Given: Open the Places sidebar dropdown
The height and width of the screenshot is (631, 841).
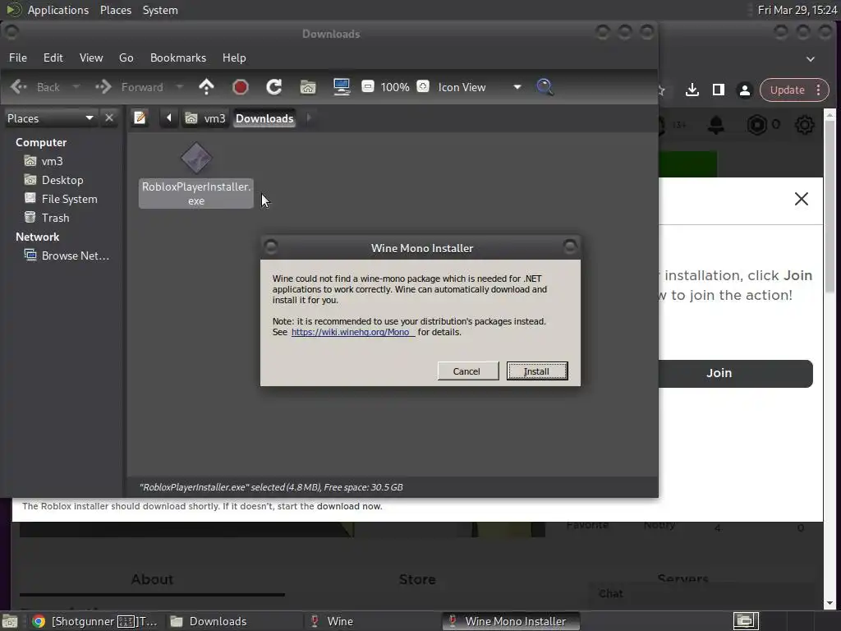Looking at the screenshot, I should (50, 118).
